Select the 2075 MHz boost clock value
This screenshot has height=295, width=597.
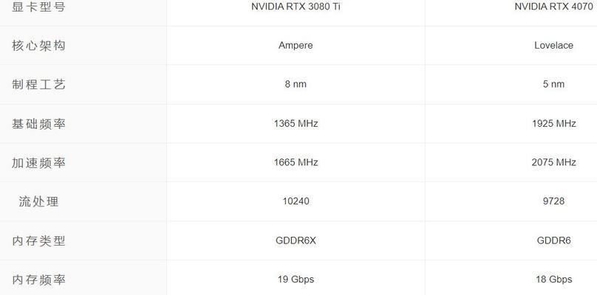click(554, 162)
